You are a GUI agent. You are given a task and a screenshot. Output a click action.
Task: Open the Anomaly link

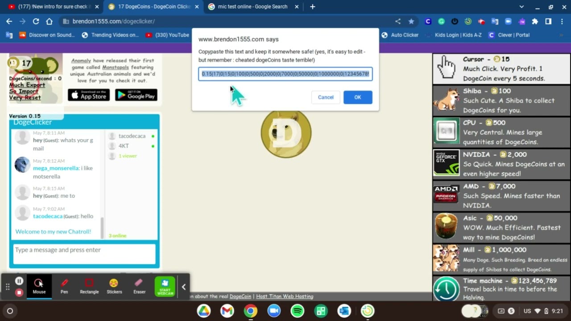tap(81, 61)
